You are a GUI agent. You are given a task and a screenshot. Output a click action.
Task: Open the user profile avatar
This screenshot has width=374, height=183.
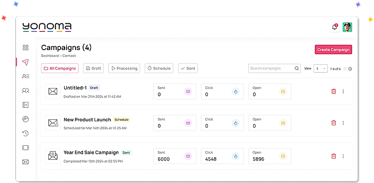(x=347, y=27)
